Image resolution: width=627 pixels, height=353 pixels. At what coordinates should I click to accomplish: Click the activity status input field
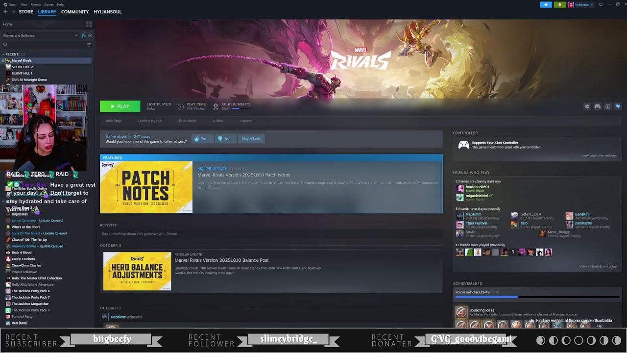(271, 234)
